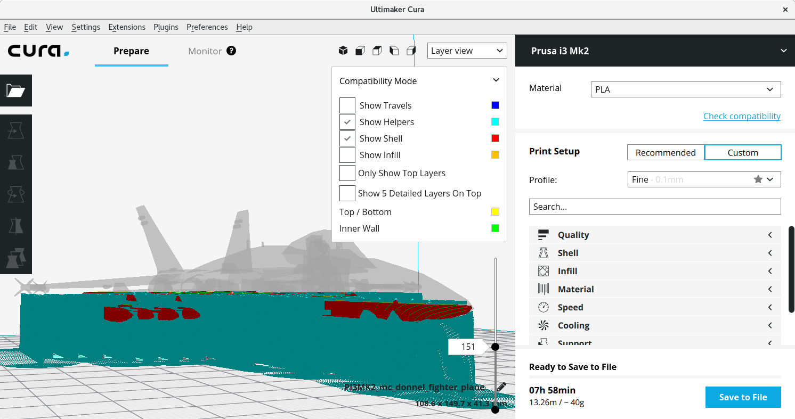Switch camera to front view cube
Screen dimensions: 795x419
point(360,51)
